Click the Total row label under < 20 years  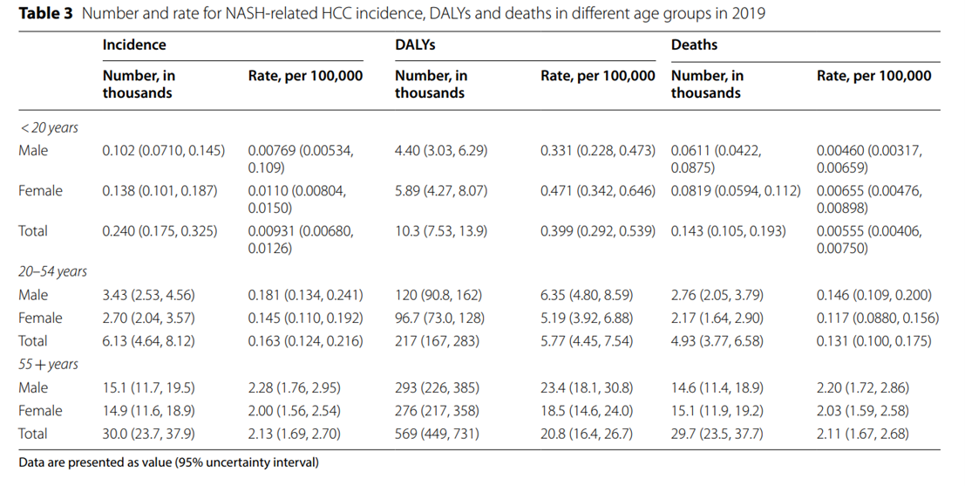tap(33, 231)
